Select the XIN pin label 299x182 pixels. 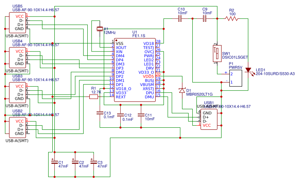pyautogui.click(x=119, y=52)
